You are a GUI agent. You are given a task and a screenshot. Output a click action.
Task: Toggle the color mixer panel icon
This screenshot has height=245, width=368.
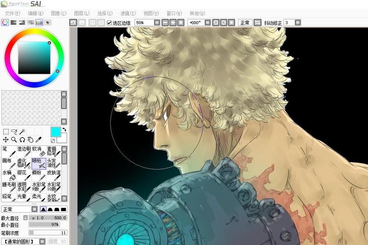31,22
